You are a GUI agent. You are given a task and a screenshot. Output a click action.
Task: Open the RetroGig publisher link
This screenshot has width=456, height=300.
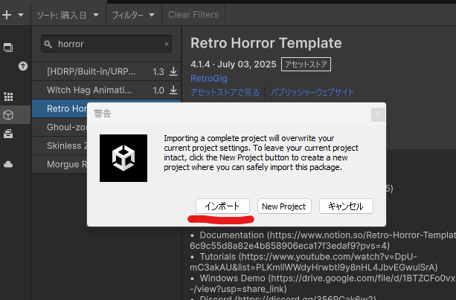point(209,79)
